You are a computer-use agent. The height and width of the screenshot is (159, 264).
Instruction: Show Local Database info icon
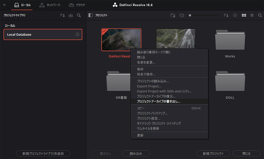(x=77, y=34)
